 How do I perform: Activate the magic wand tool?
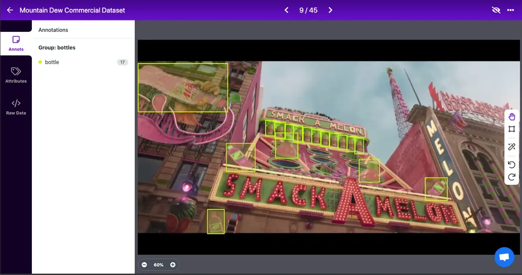[x=512, y=147]
